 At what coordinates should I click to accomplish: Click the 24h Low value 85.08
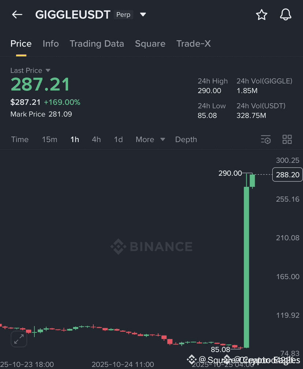coord(207,115)
